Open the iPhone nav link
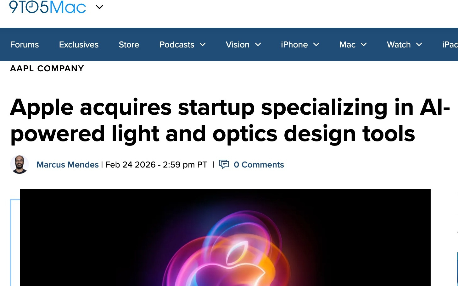This screenshot has width=458, height=286. click(294, 45)
